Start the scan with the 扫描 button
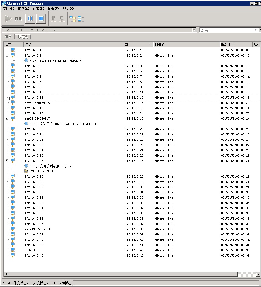Viewport: 261px width, 287px height. [13, 19]
